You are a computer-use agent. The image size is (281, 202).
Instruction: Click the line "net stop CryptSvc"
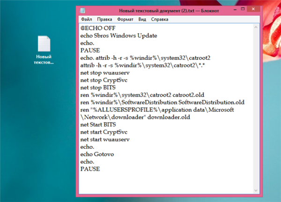tap(104, 80)
